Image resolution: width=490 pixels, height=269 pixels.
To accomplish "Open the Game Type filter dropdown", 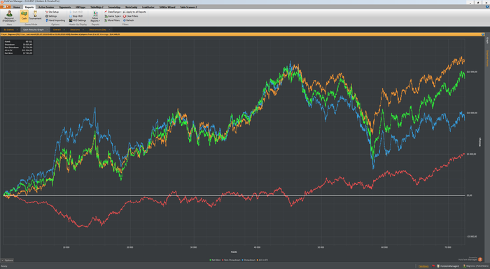I will (113, 16).
